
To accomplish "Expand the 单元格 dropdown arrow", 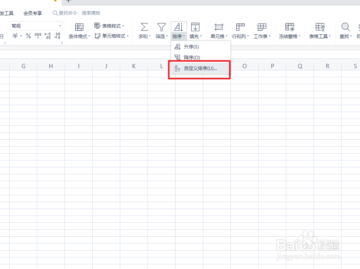I will tap(226, 36).
